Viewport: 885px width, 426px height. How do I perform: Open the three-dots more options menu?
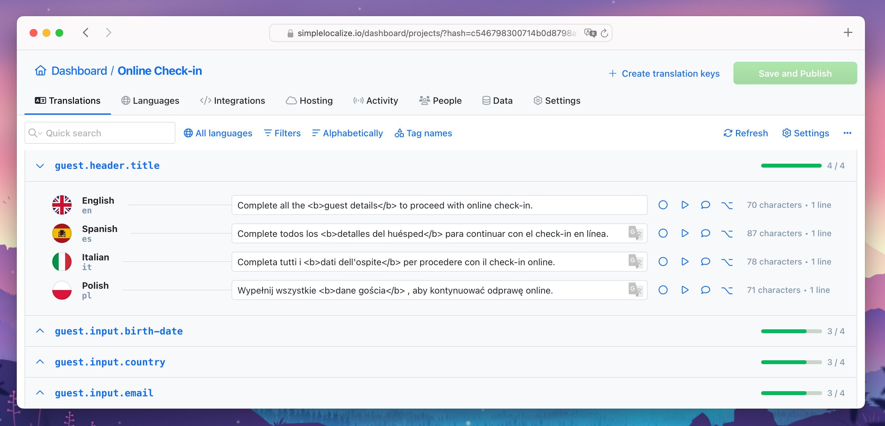click(x=847, y=133)
